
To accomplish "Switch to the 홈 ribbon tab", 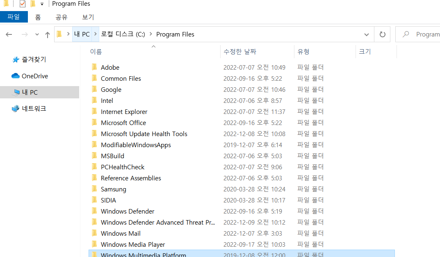I will click(38, 17).
